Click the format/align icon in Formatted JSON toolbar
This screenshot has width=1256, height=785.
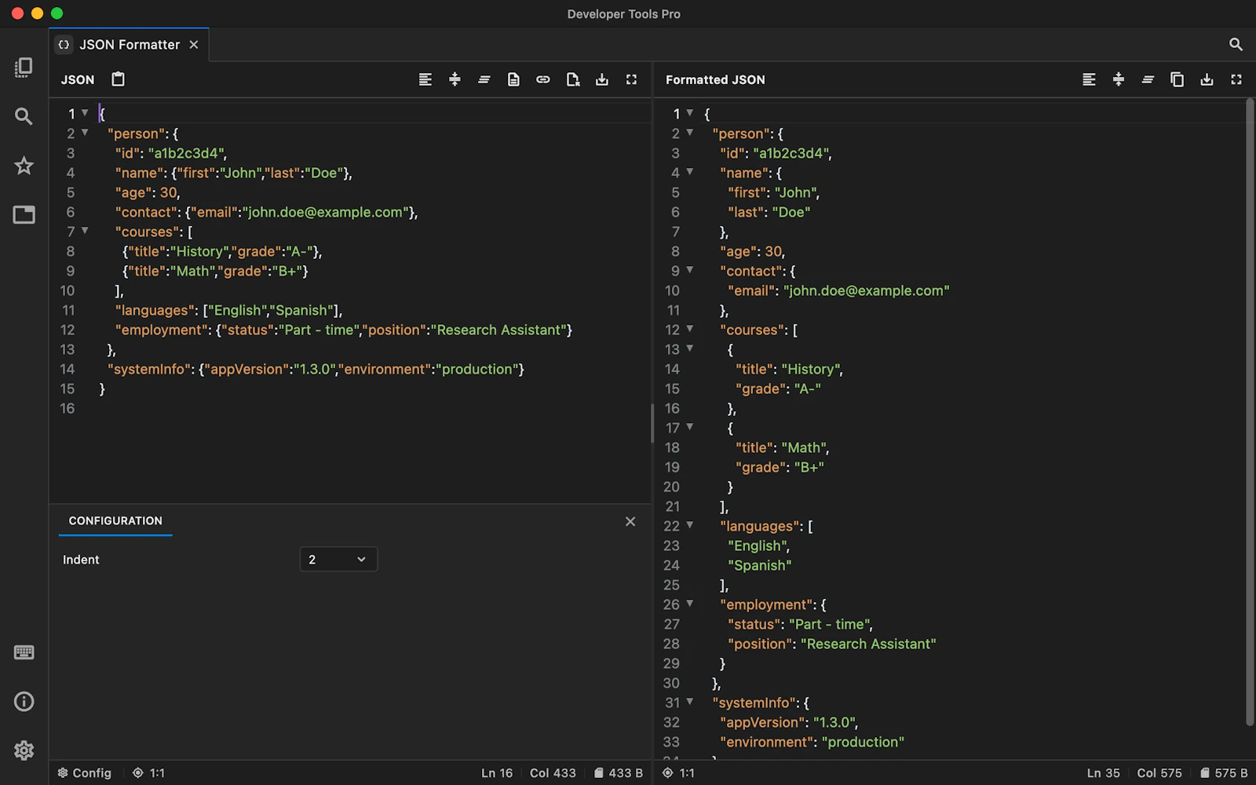click(x=1089, y=79)
